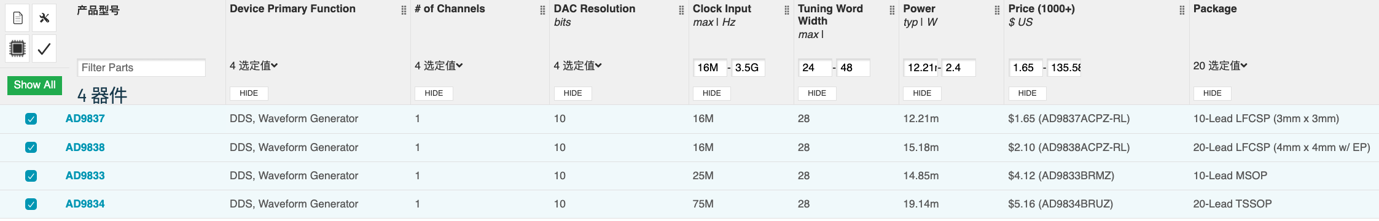Image resolution: width=1379 pixels, height=221 pixels.
Task: Click the green Show All button
Action: tap(35, 85)
